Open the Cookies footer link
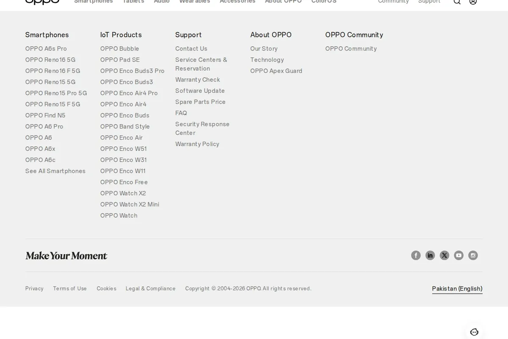 pyautogui.click(x=106, y=289)
